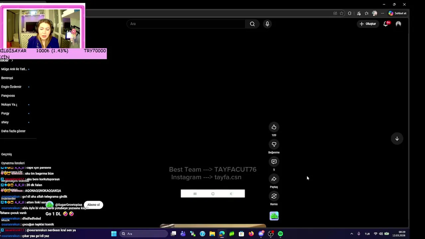Share the Short using the Paylaş arrow
This screenshot has height=239, width=425.
tap(274, 179)
